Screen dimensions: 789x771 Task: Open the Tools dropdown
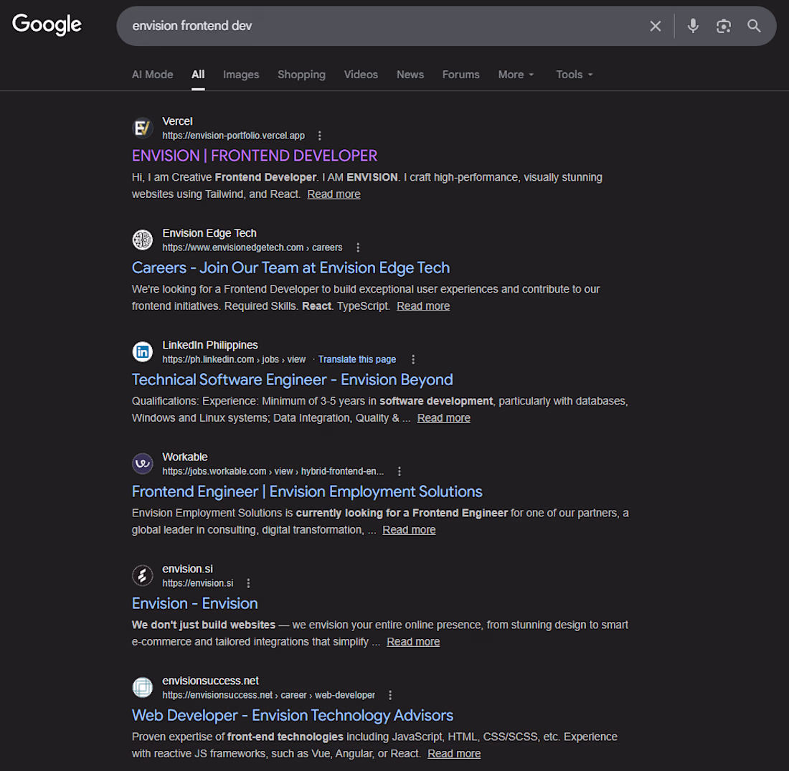(x=575, y=75)
